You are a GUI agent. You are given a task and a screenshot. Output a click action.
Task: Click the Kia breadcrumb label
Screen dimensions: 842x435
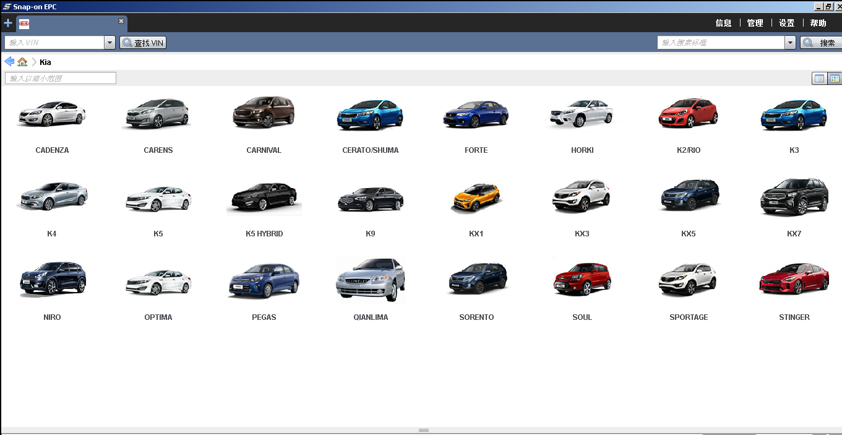click(x=45, y=62)
